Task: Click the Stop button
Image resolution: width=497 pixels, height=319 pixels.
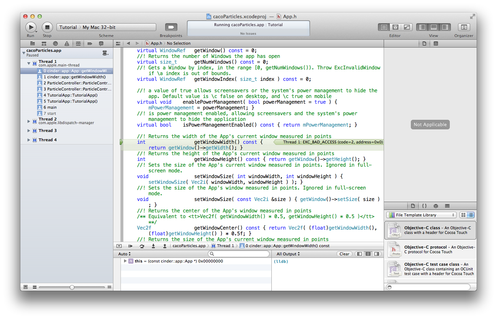Action: (x=47, y=27)
